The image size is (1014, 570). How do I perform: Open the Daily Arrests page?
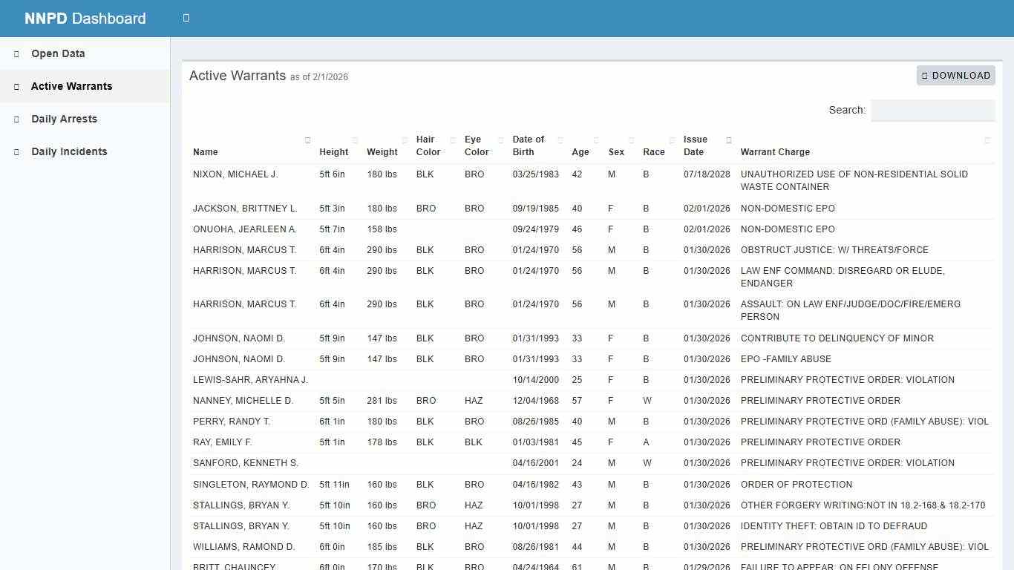pyautogui.click(x=64, y=119)
